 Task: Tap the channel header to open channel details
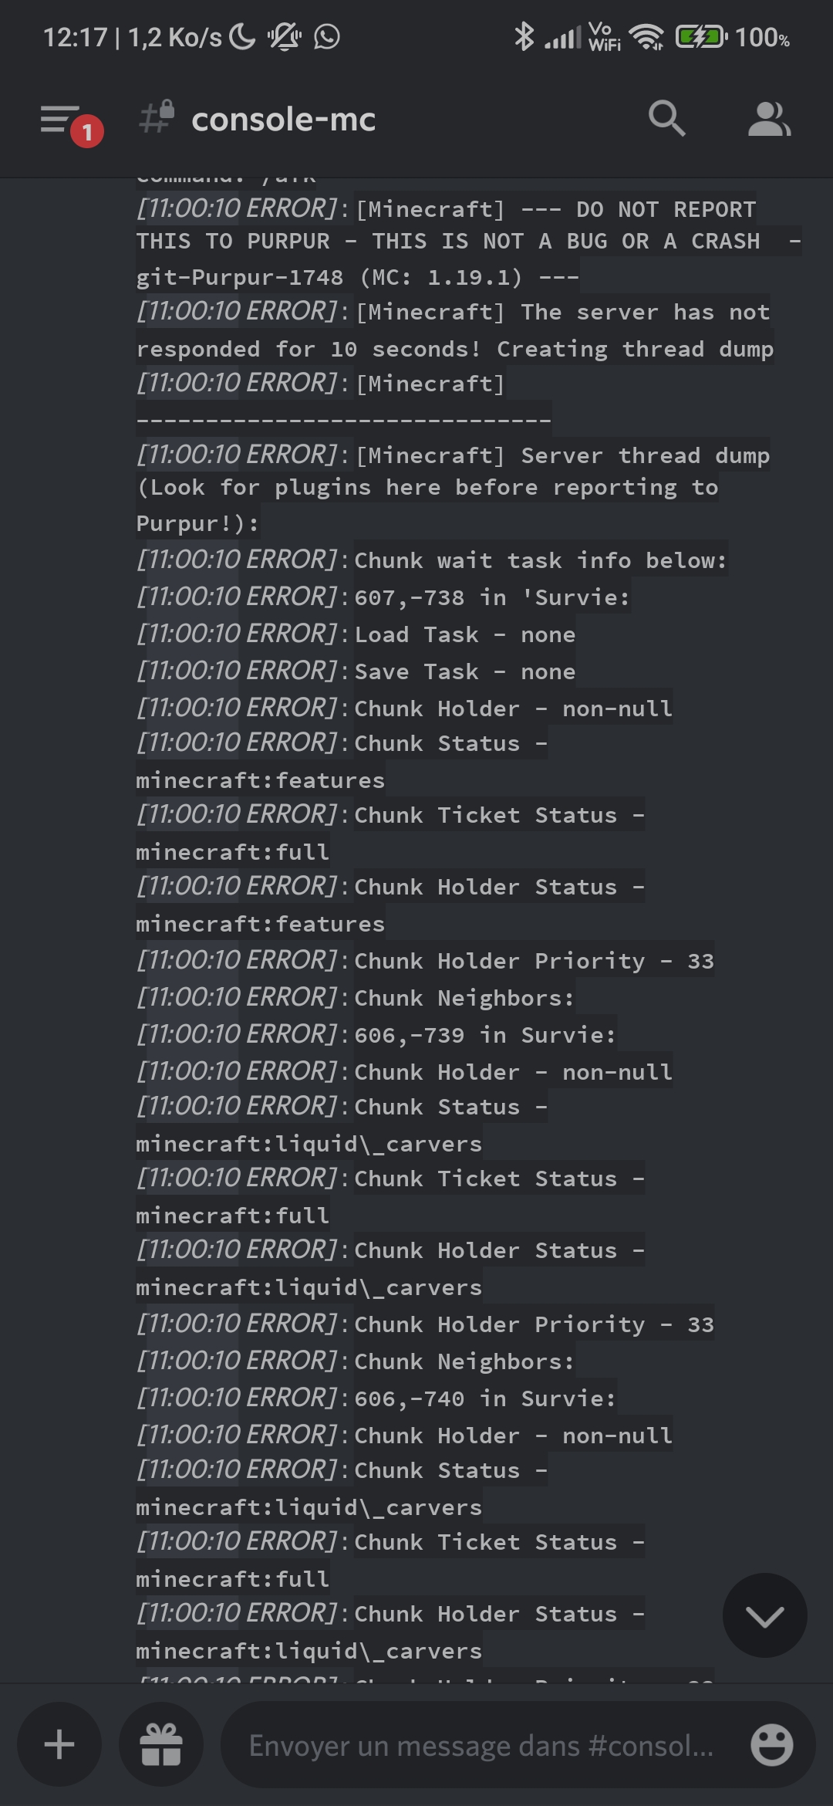click(x=282, y=119)
